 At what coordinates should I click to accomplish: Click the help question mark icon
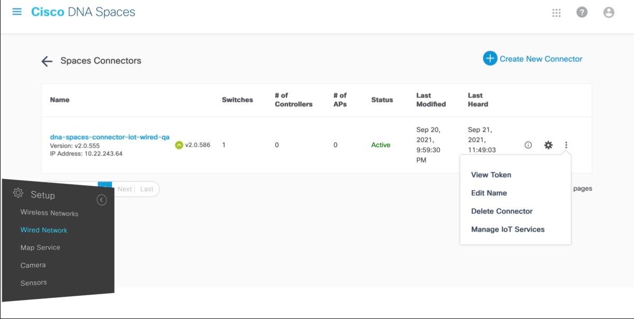(x=581, y=12)
